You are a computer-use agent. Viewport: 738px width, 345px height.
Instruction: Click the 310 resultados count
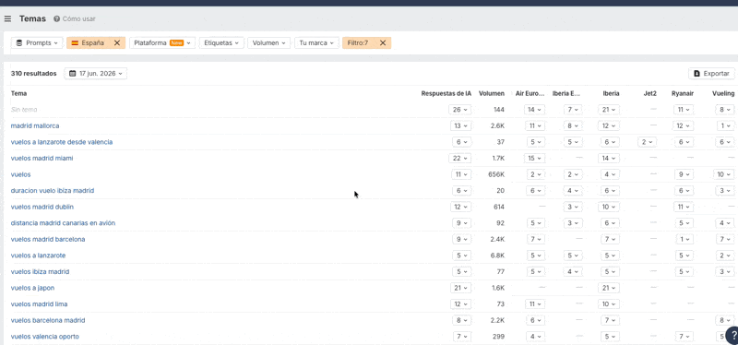33,74
